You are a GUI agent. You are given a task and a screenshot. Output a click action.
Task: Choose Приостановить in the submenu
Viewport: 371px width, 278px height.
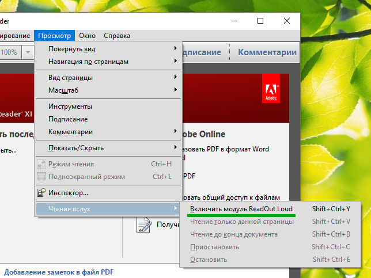coord(270,247)
